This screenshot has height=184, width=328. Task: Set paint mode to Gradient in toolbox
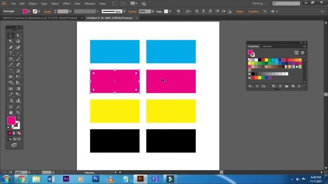(x=14, y=133)
